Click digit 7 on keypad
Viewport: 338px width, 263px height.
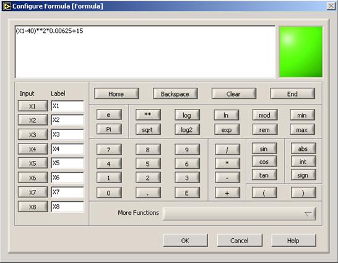coord(109,149)
